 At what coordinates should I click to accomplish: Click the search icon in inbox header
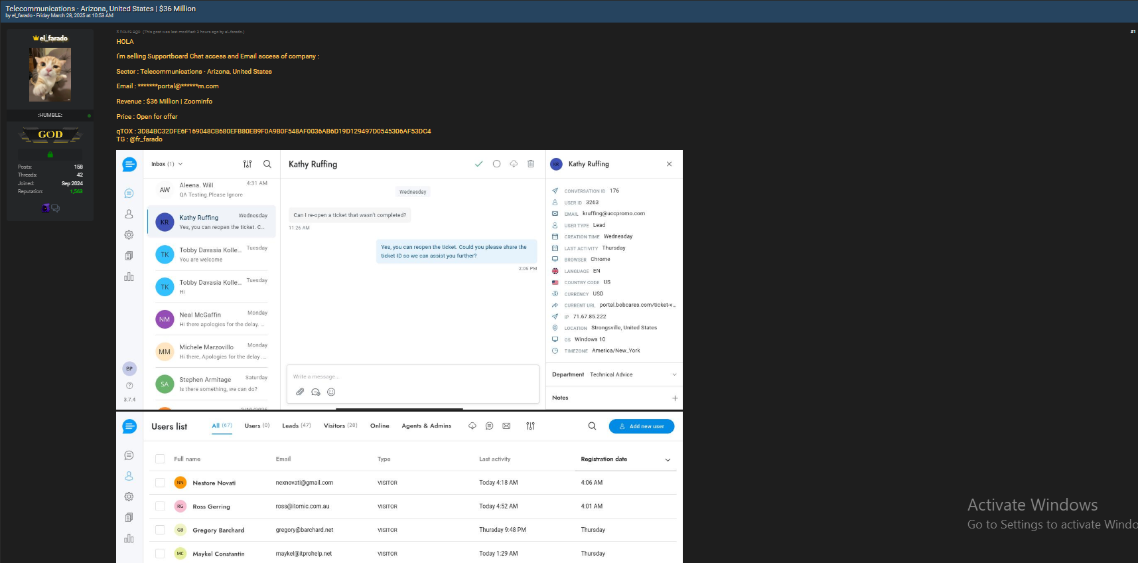tap(267, 164)
